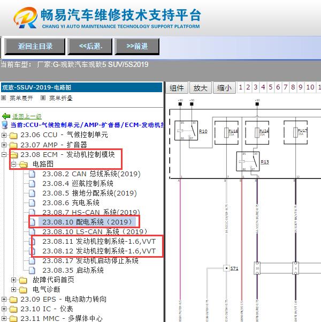Click the 电路图 open folder icon

coord(24,164)
